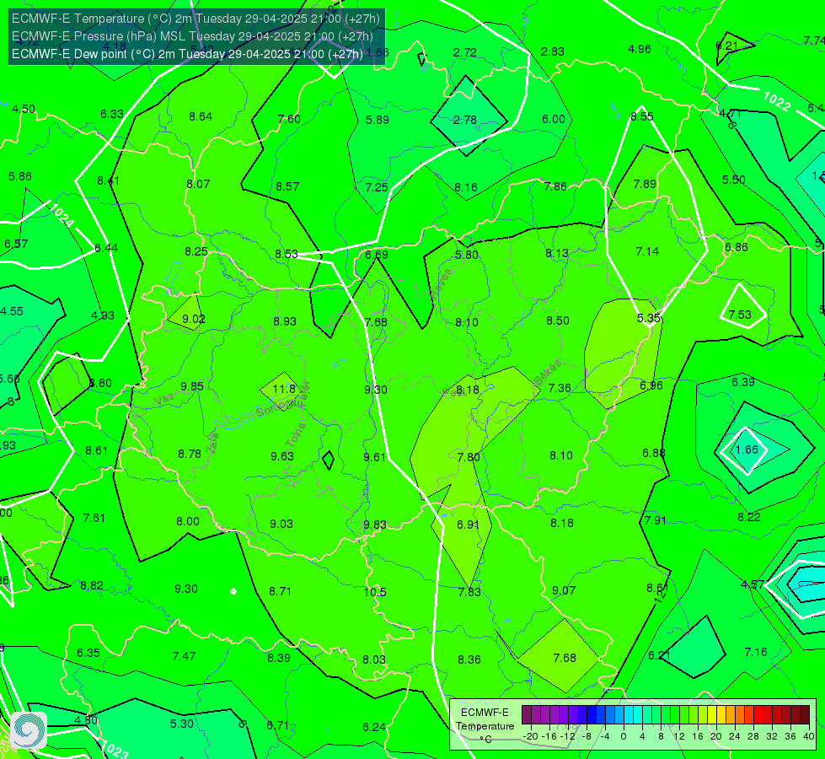Click the 6.00 temperature value
The width and height of the screenshot is (825, 759).
[x=554, y=120]
